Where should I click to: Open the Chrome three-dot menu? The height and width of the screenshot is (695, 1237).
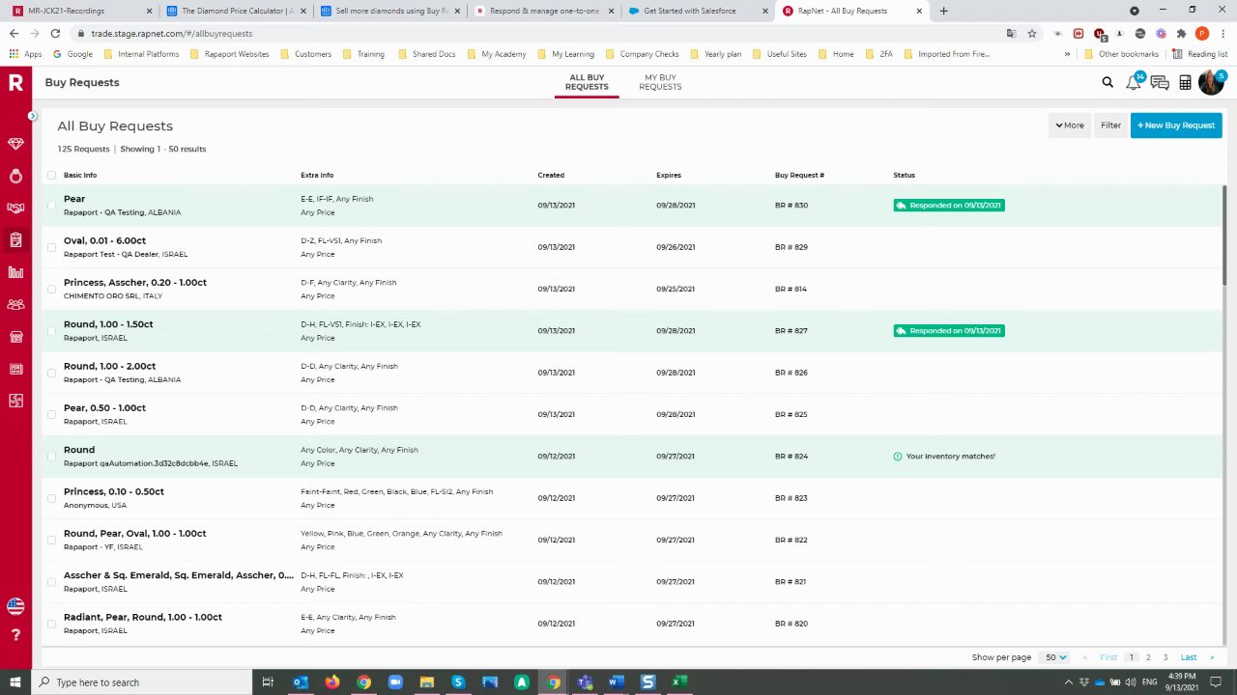[1223, 33]
